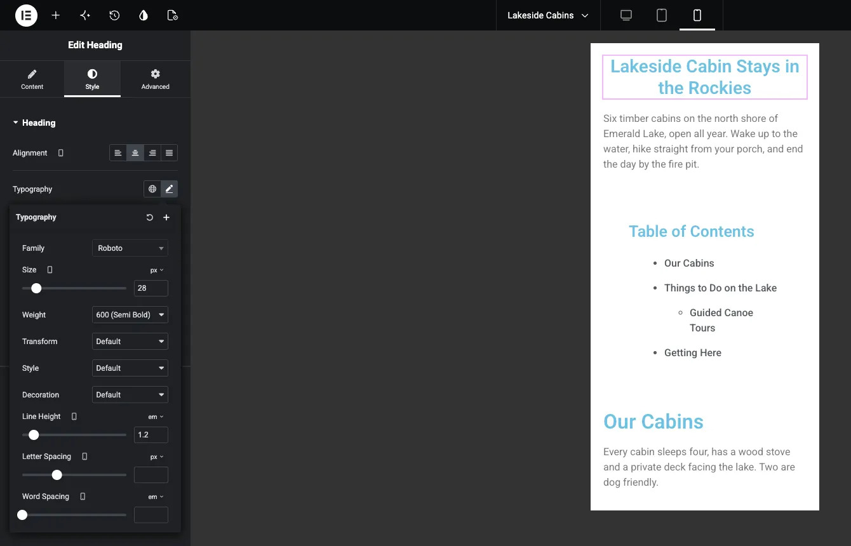
Task: Click the Size value input field
Action: click(x=151, y=288)
